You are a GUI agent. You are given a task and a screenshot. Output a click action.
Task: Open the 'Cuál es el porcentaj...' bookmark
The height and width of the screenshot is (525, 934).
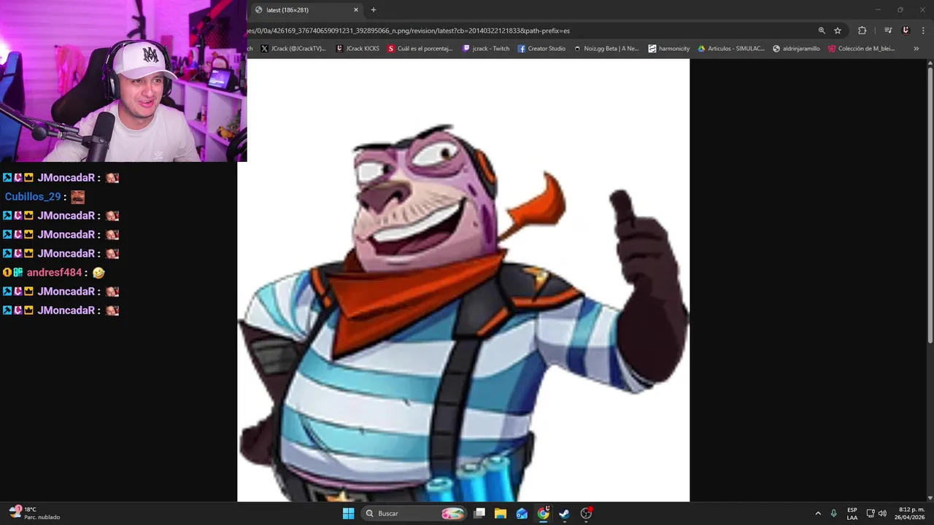[420, 49]
